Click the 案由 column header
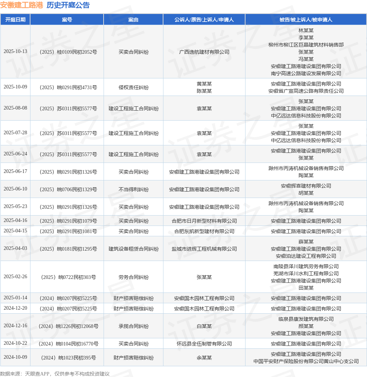The image size is (367, 377). click(133, 20)
